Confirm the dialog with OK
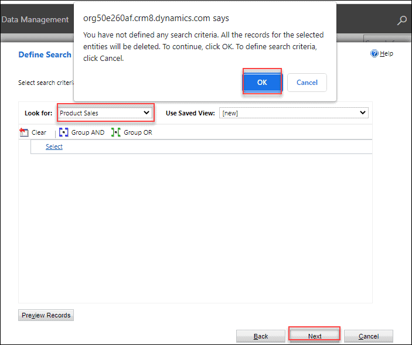Viewport: 412px width, 345px height. (x=262, y=83)
